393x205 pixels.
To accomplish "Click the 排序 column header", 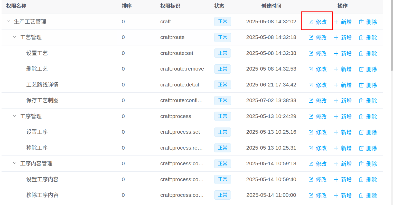I will tap(127, 6).
